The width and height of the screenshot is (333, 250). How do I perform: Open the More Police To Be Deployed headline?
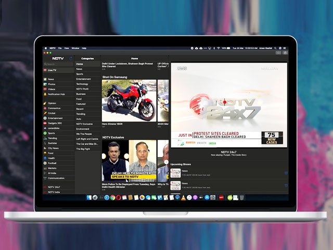coord(129,185)
